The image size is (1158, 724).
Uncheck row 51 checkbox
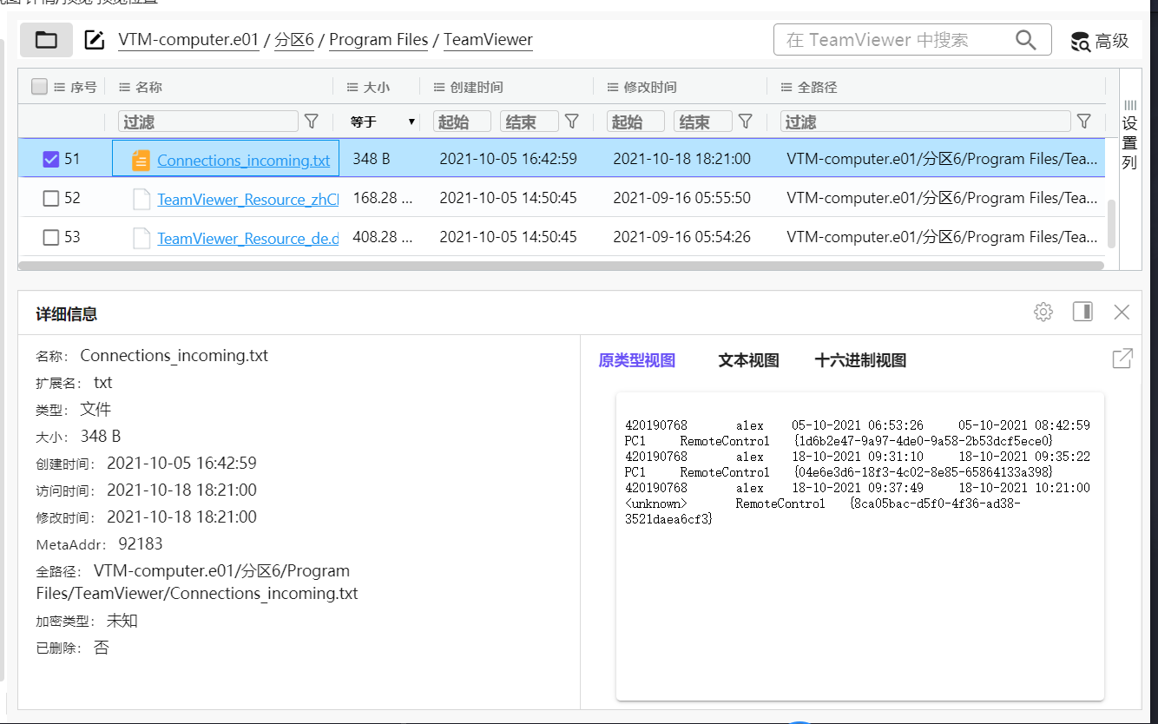click(51, 159)
